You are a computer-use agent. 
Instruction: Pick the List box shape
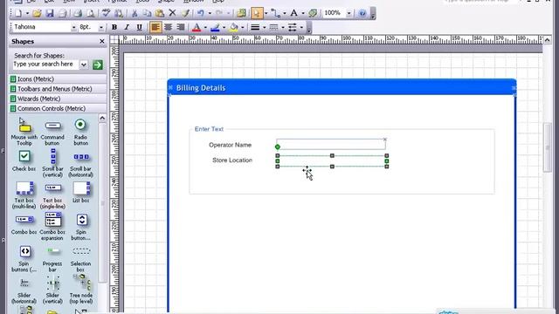point(81,193)
